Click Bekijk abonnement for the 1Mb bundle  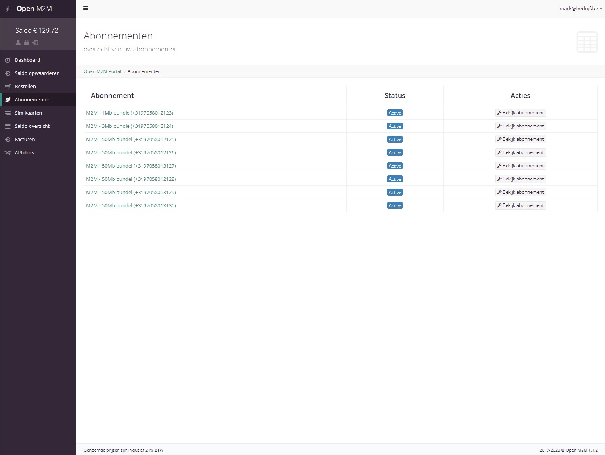[520, 113]
